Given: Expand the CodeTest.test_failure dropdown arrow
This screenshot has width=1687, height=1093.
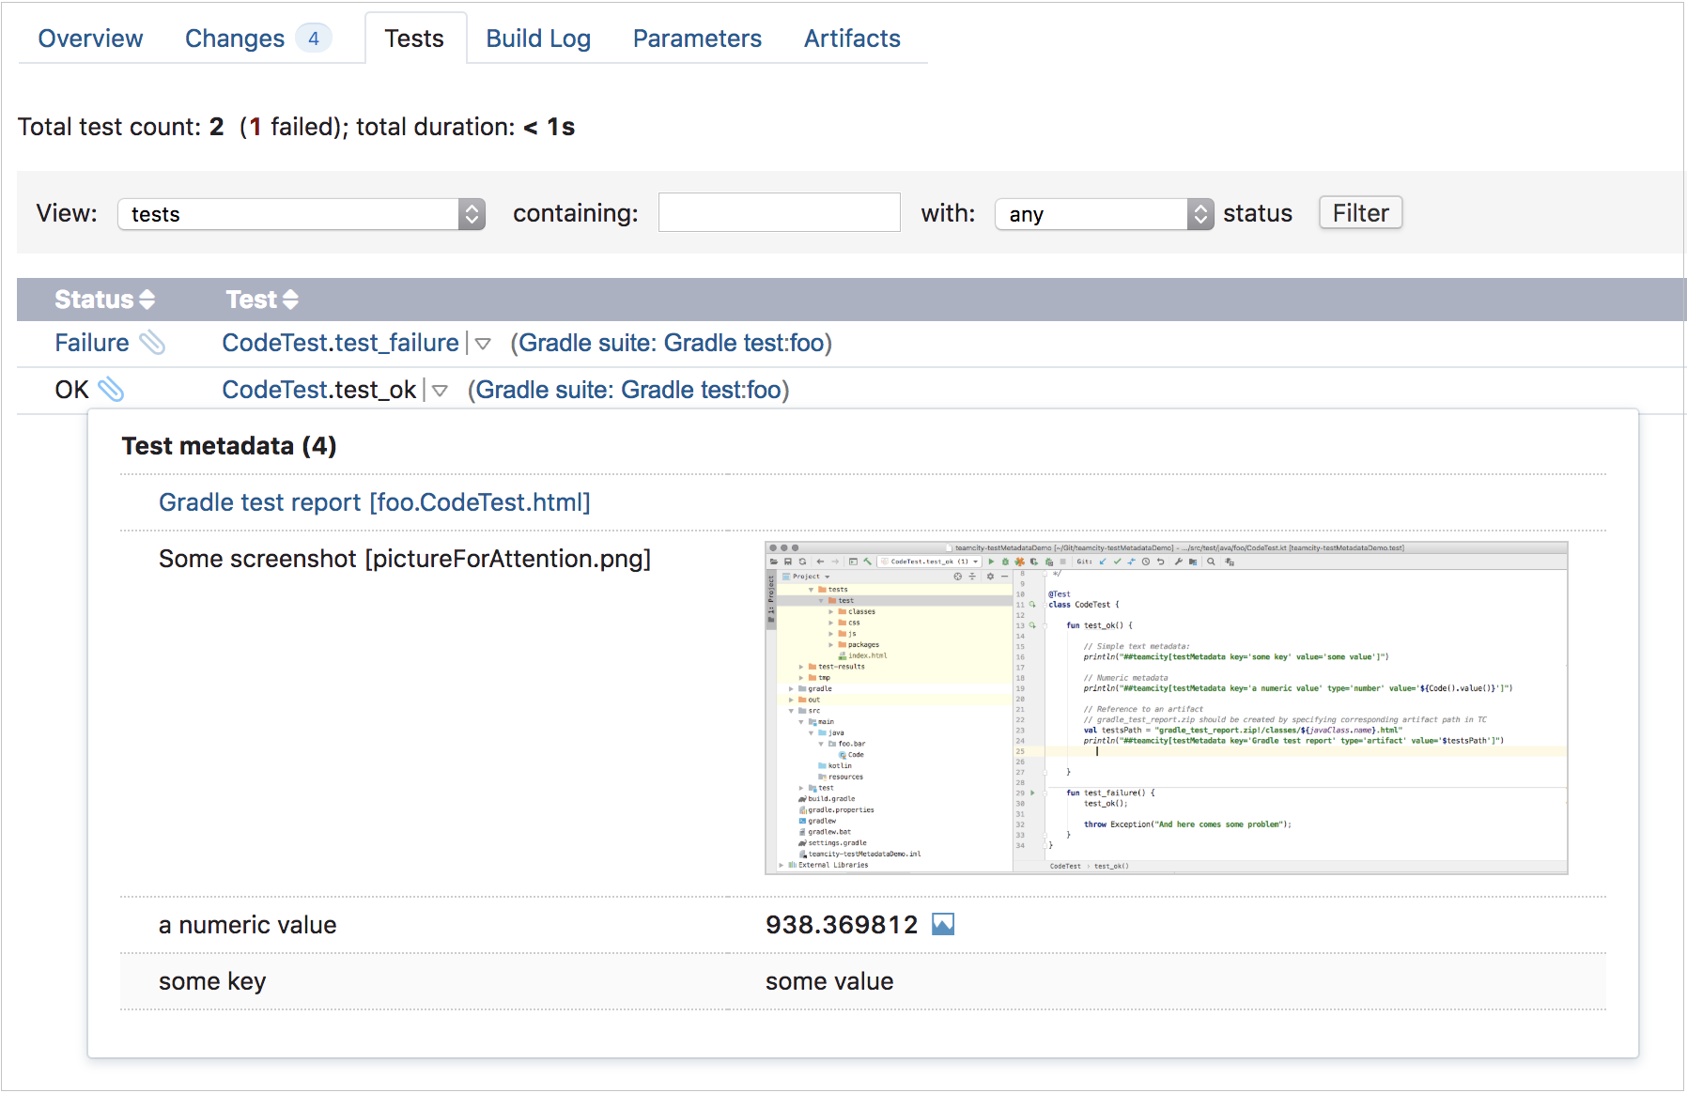Looking at the screenshot, I should pos(483,344).
